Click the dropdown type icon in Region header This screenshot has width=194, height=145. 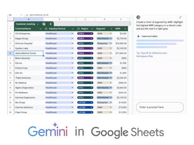pos(78,29)
